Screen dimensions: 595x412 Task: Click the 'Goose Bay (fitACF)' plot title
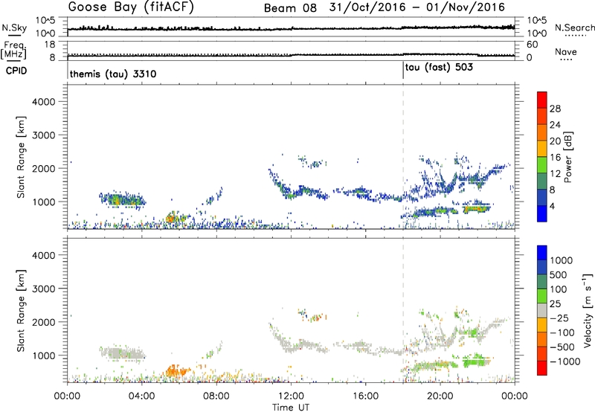pyautogui.click(x=131, y=7)
